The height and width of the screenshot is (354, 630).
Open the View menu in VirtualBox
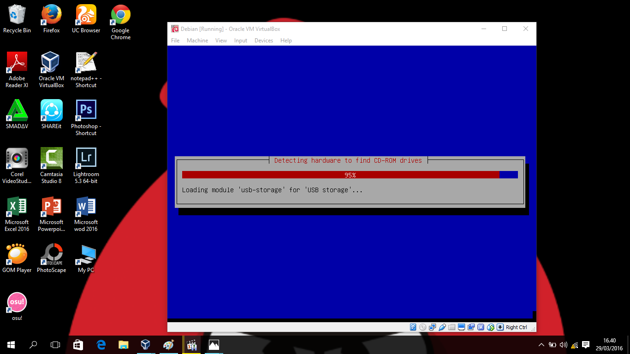point(221,41)
